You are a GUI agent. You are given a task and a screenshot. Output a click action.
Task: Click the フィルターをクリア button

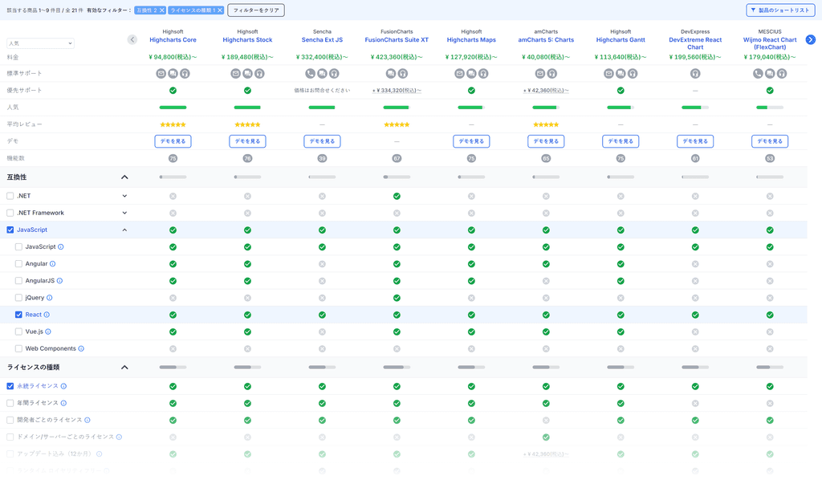point(256,10)
